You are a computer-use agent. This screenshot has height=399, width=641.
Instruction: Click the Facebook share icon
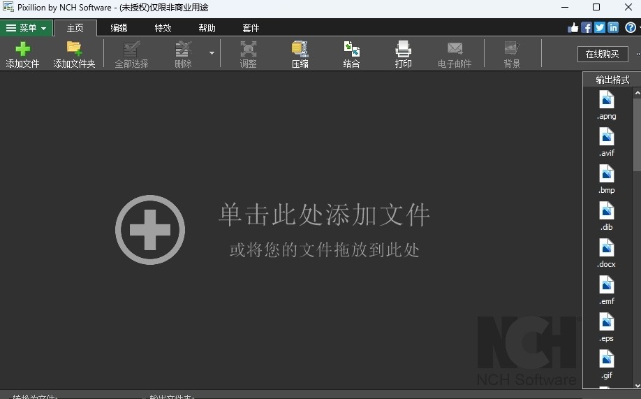click(x=587, y=27)
